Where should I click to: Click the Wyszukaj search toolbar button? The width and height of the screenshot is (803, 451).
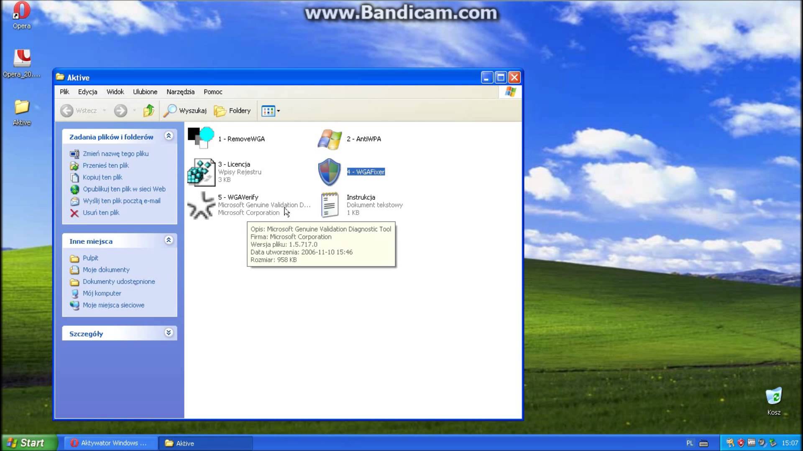[x=185, y=111]
